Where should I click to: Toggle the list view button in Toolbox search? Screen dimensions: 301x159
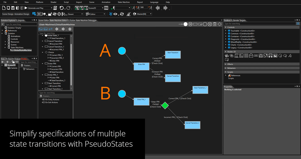coord(298,24)
